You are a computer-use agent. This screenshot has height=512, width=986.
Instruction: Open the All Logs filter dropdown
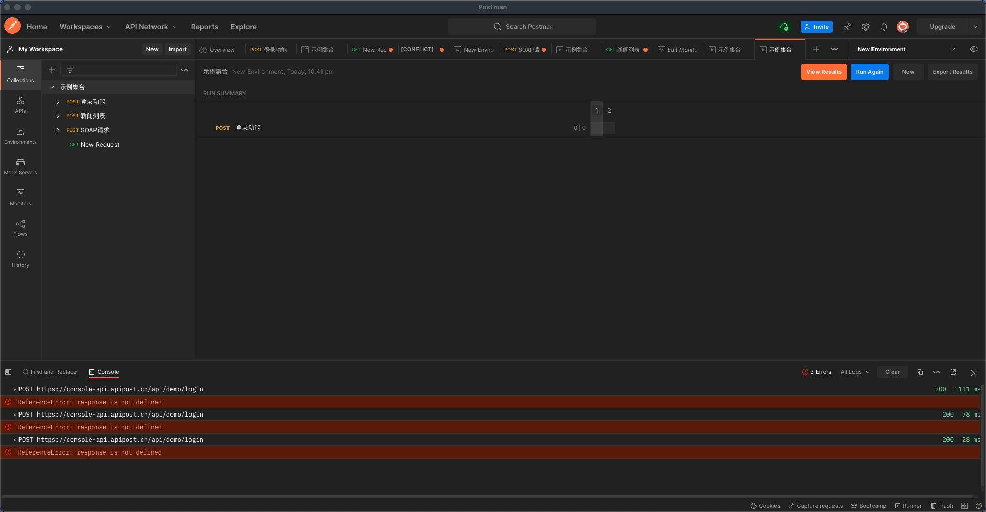[855, 372]
